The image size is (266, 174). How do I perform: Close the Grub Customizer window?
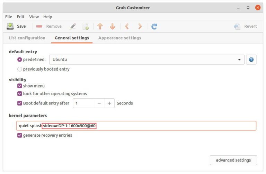click(258, 8)
